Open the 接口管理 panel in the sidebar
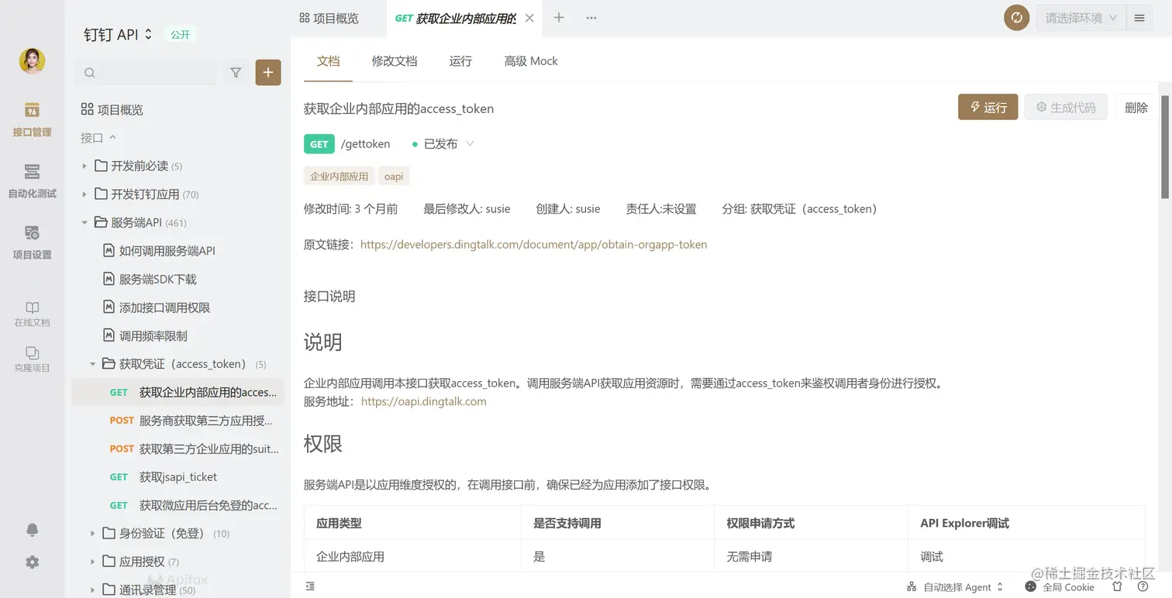The image size is (1172, 598). [x=31, y=120]
